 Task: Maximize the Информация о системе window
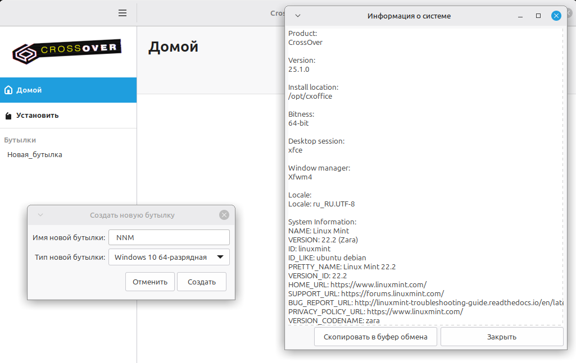point(538,16)
